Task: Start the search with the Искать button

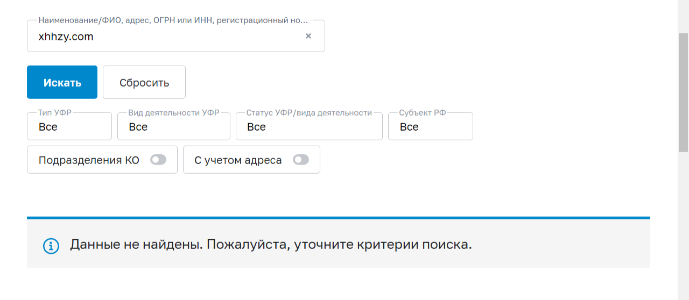Action: [x=62, y=82]
